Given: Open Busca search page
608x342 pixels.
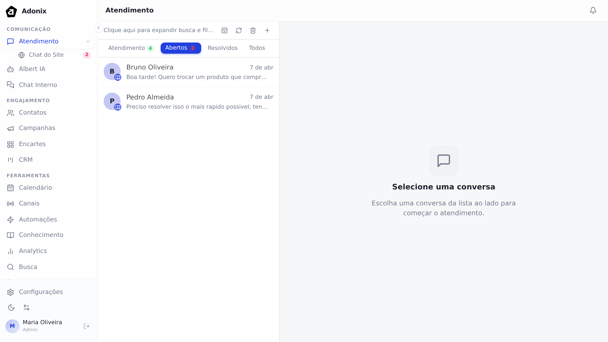Looking at the screenshot, I should coord(49,267).
